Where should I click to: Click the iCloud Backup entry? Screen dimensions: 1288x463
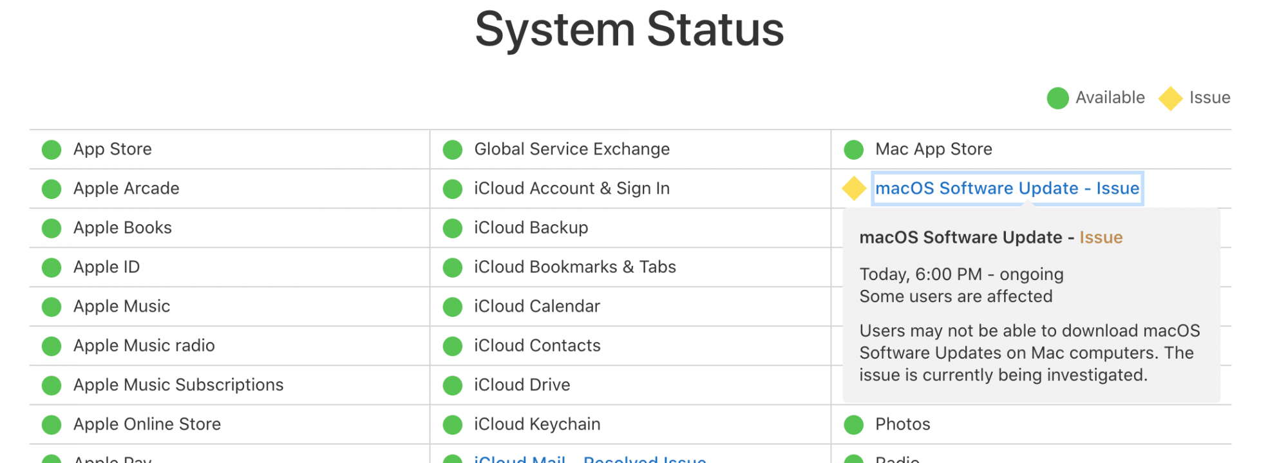pos(531,228)
